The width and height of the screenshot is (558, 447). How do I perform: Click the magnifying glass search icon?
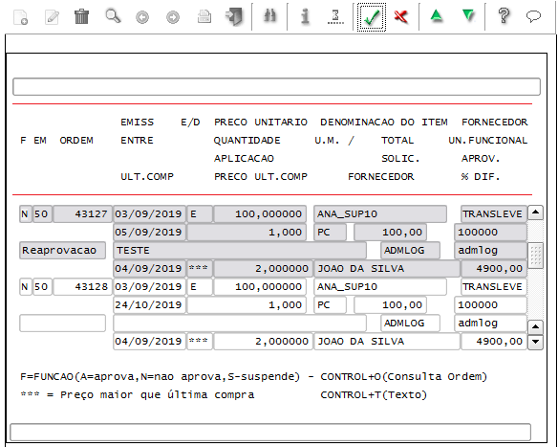pos(113,16)
